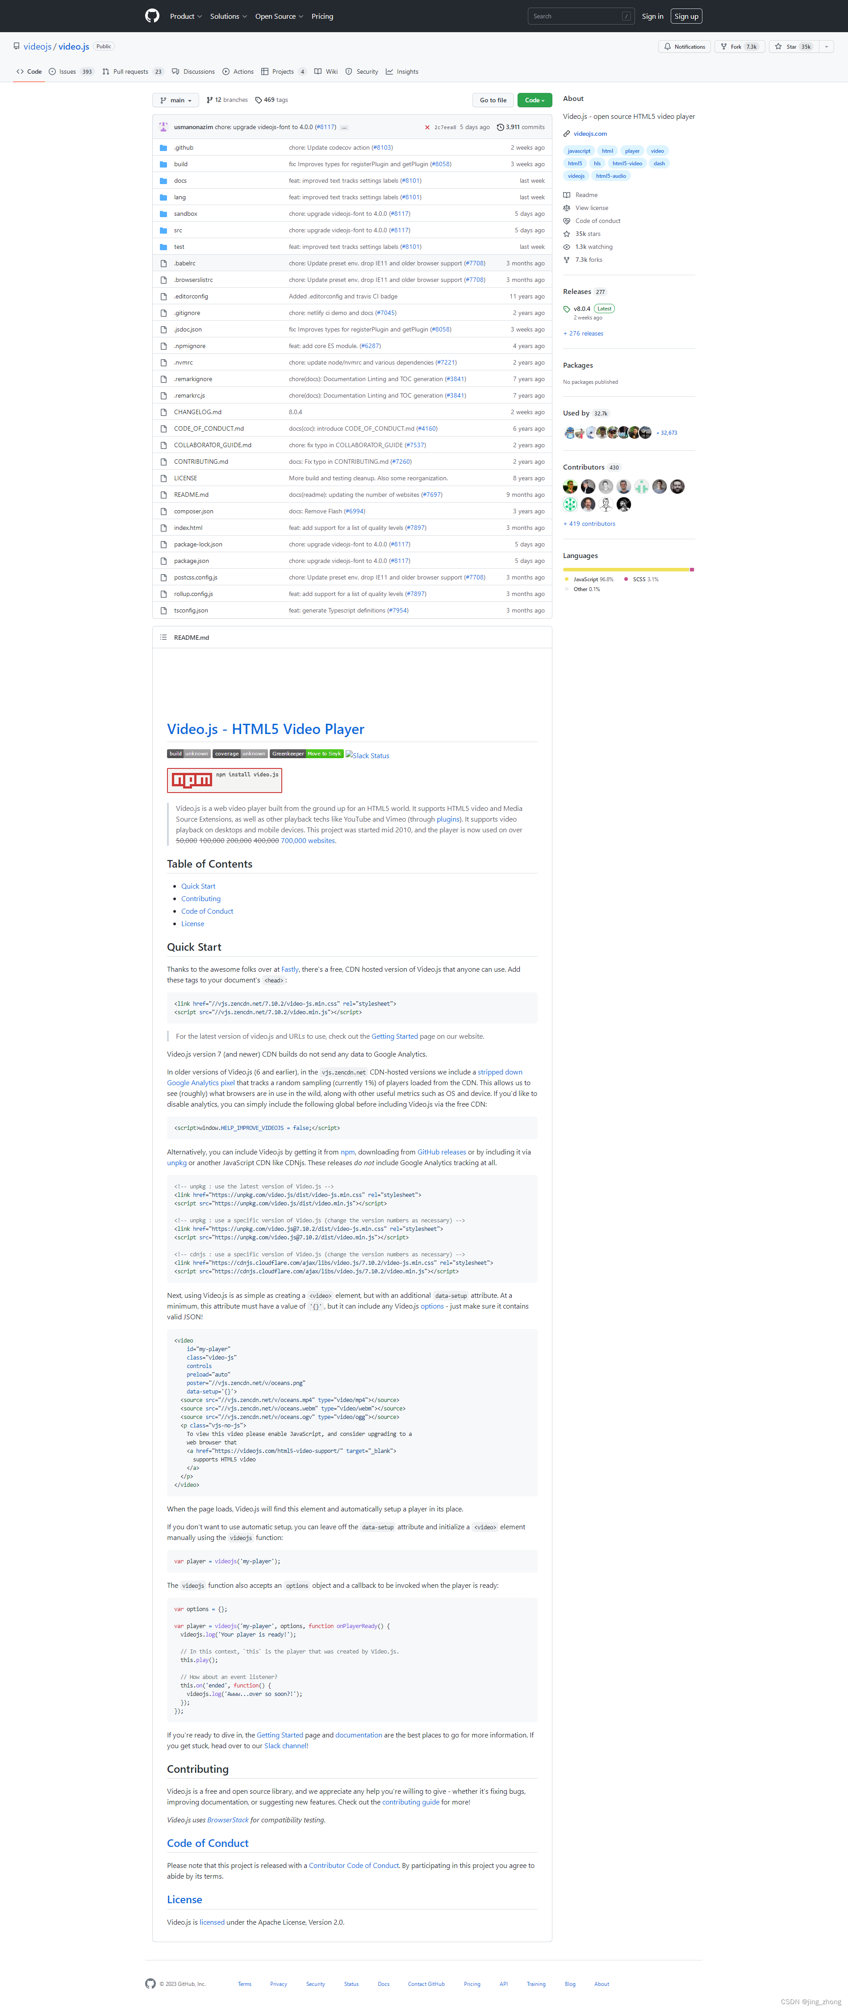This screenshot has width=848, height=2010.
Task: Open the .github folder
Action: [184, 147]
